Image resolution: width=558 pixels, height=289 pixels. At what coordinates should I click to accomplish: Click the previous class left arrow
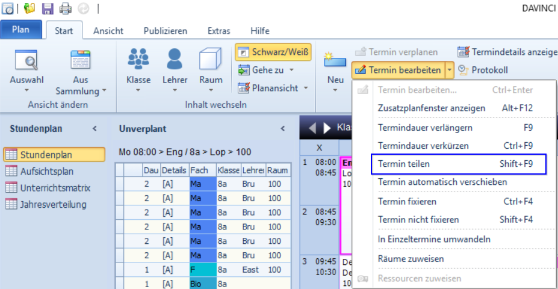312,128
